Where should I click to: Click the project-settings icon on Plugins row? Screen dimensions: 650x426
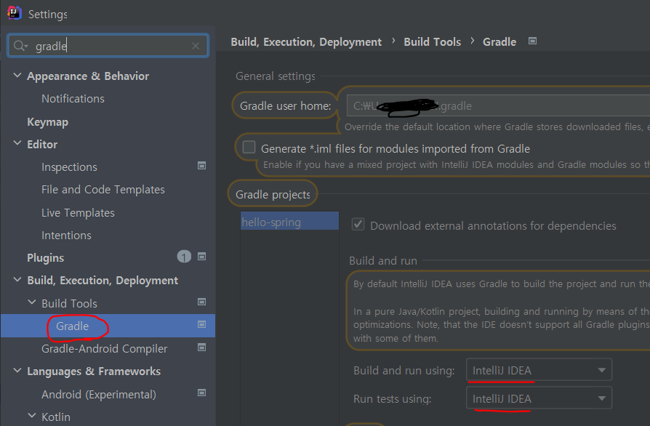tap(202, 257)
